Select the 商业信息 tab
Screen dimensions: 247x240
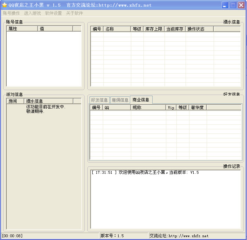(141, 100)
